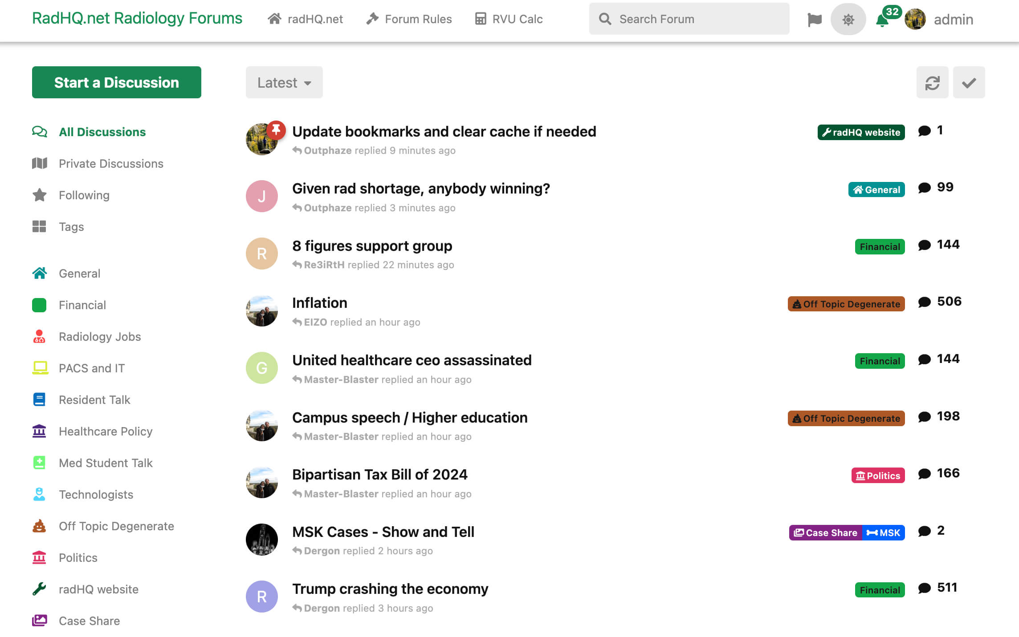Click PACS and IT laptop icon

tap(40, 368)
